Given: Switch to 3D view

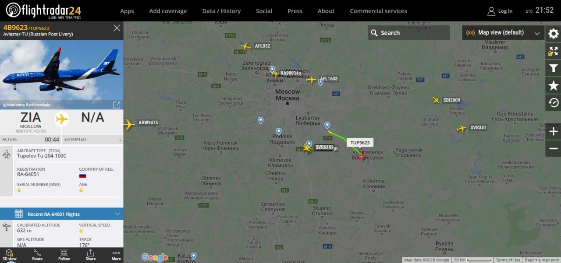Looking at the screenshot, I should pos(10,255).
